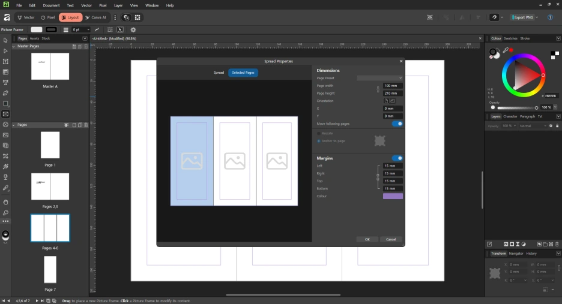Open the Canva AI studio
This screenshot has height=304, width=562.
click(95, 17)
